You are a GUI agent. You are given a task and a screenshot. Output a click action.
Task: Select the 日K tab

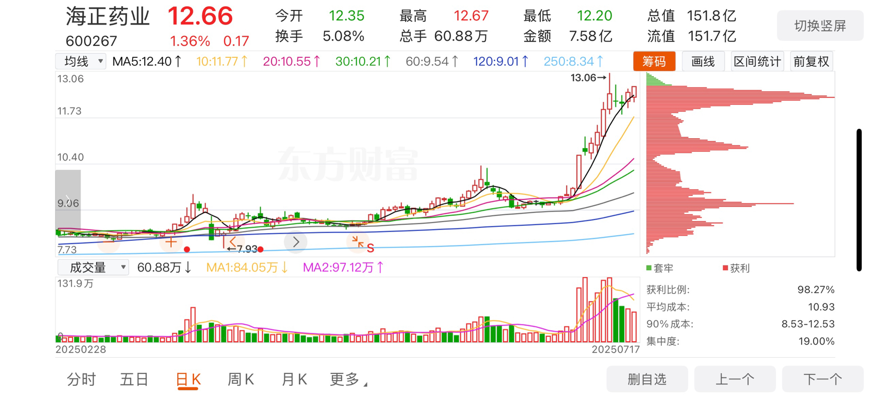(188, 380)
